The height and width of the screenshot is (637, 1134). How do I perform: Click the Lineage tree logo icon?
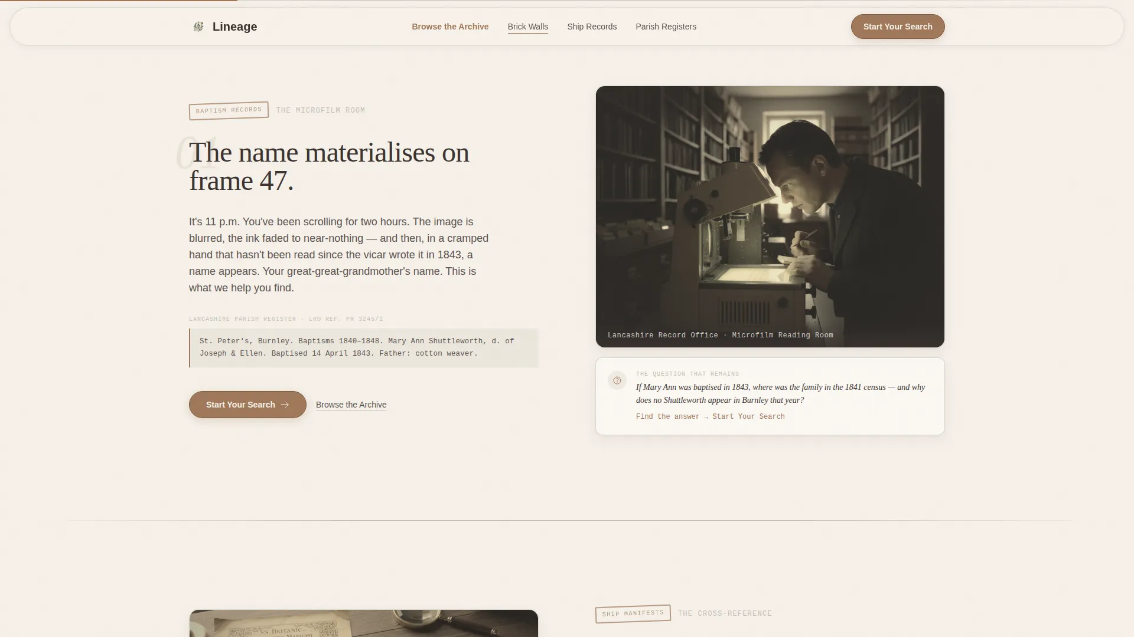pos(198,27)
